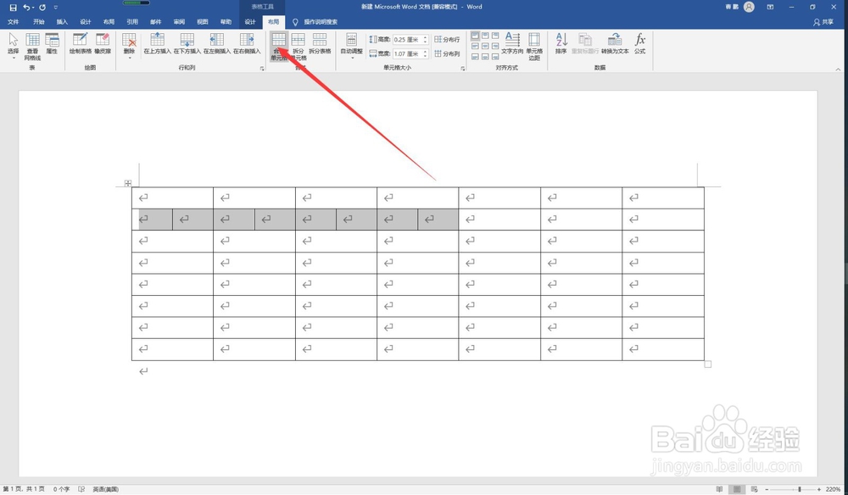Open the Cell Size group dialog launcher
Screen dimensions: 848x495
click(x=463, y=69)
